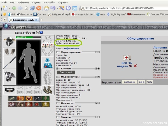Select the staff weapon slot

coord(10,63)
